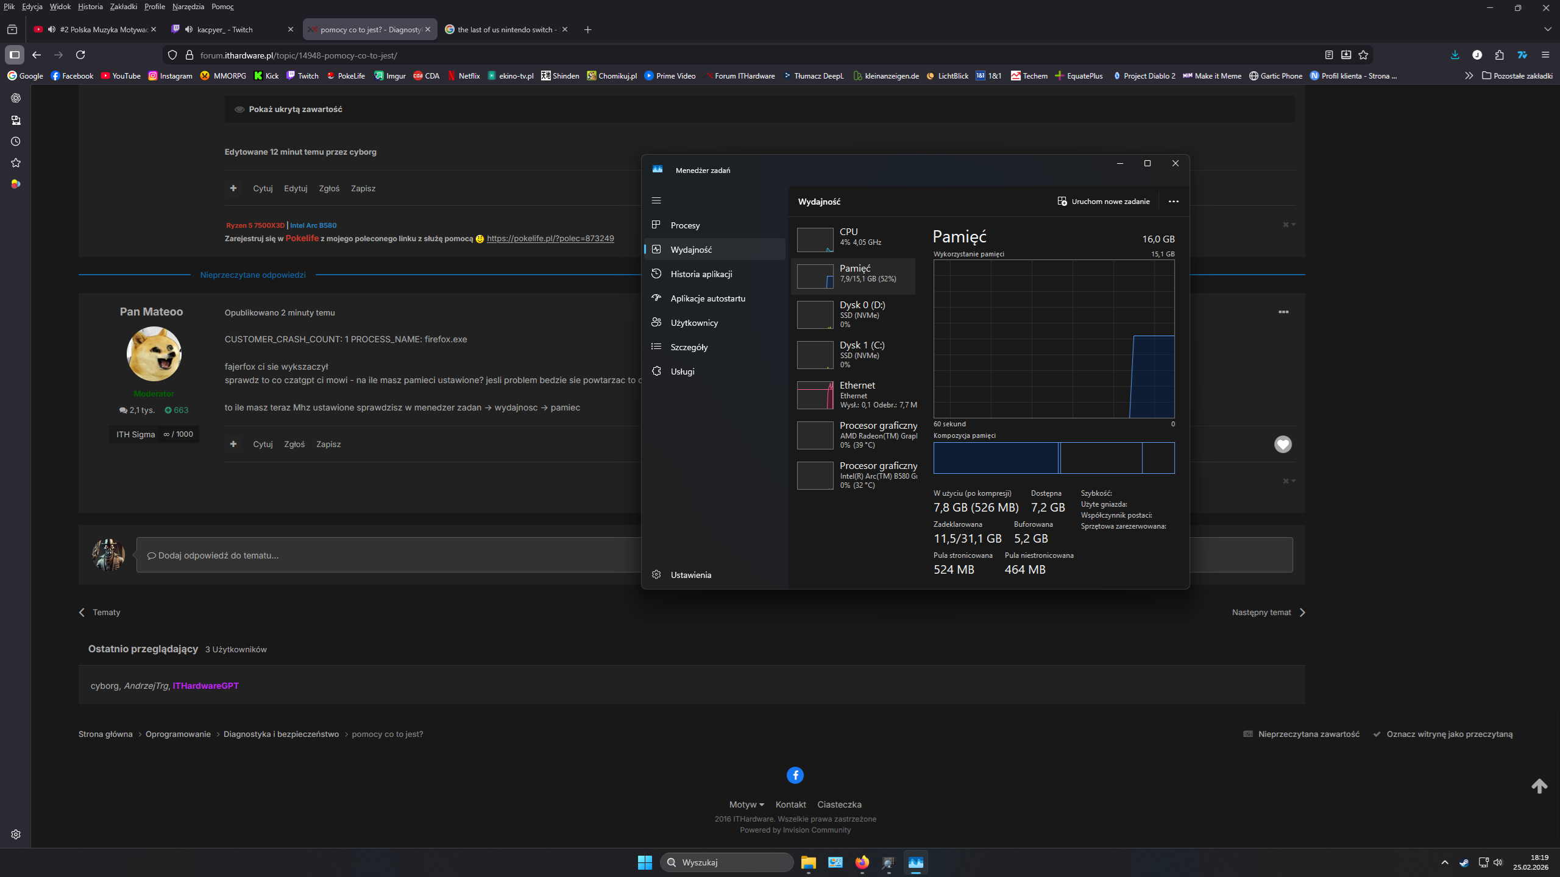
Task: Click the heart reaction on Pan Mateoo's post
Action: 1283,445
